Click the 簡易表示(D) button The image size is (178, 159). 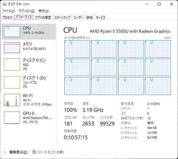(x=18, y=152)
